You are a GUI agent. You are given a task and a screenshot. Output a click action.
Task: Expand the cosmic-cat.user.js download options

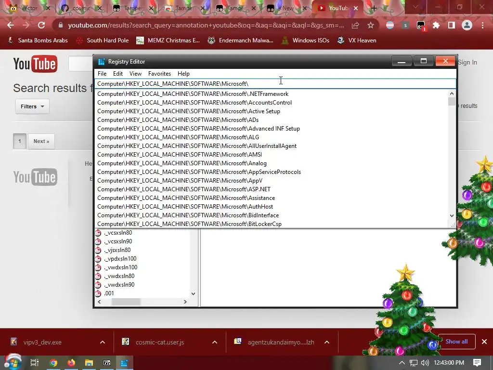[x=215, y=343]
